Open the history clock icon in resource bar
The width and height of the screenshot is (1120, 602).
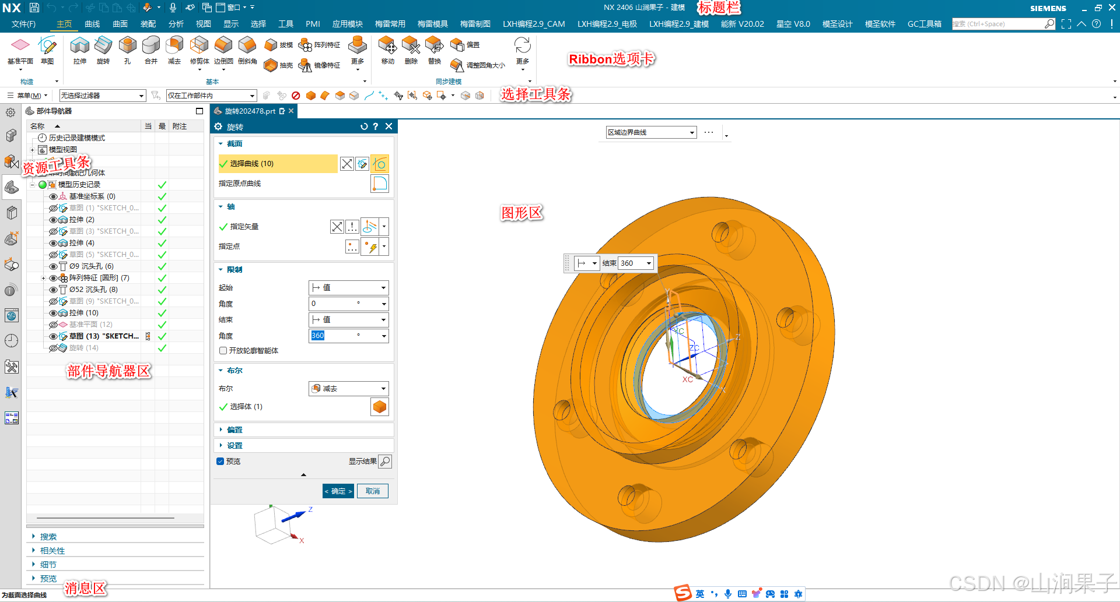tap(12, 341)
